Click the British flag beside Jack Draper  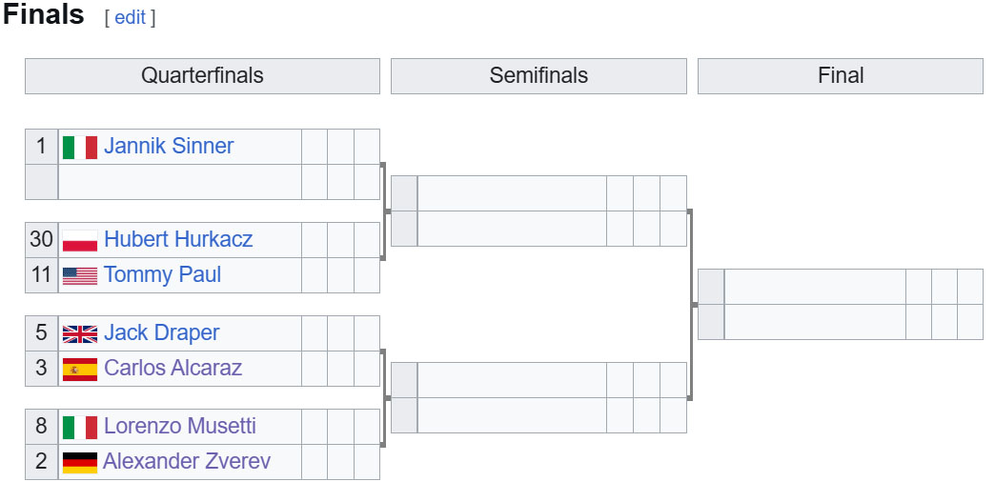[x=80, y=333]
